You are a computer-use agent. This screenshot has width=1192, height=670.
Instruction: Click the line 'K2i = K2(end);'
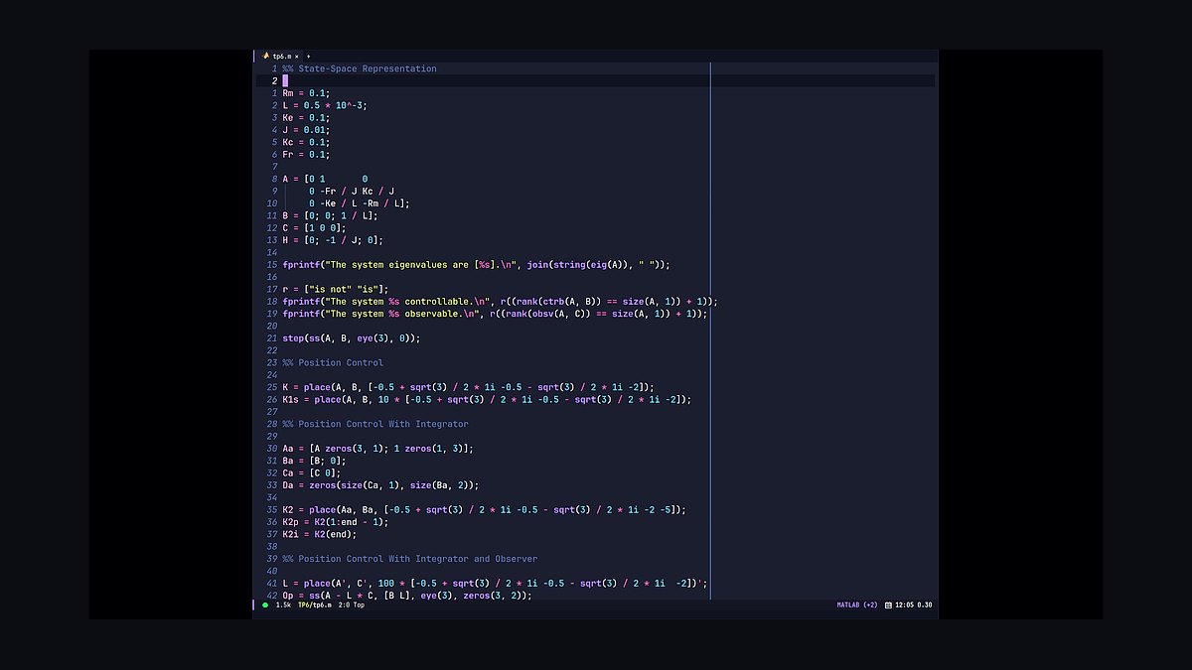(x=320, y=533)
